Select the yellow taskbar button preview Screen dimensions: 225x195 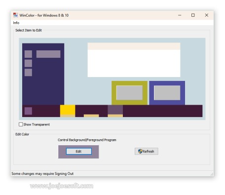point(68,110)
